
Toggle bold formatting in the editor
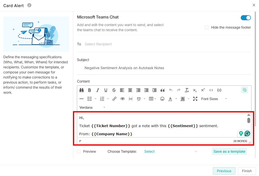89,90
